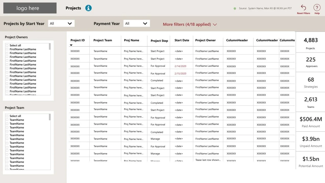Open Help with the question mark icon

(x=317, y=8)
